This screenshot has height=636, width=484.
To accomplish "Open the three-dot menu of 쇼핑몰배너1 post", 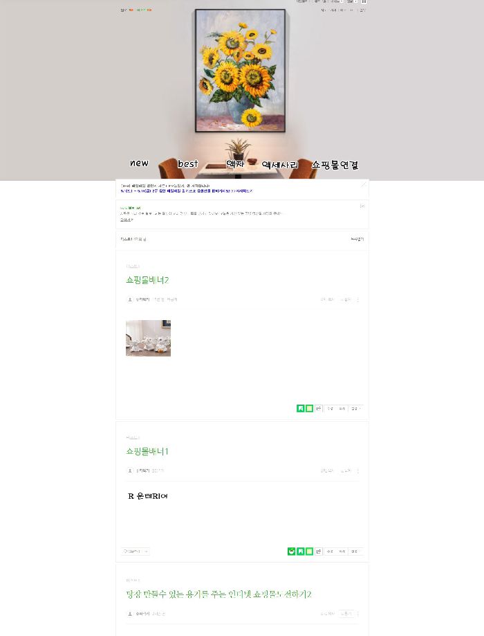I will pyautogui.click(x=357, y=471).
